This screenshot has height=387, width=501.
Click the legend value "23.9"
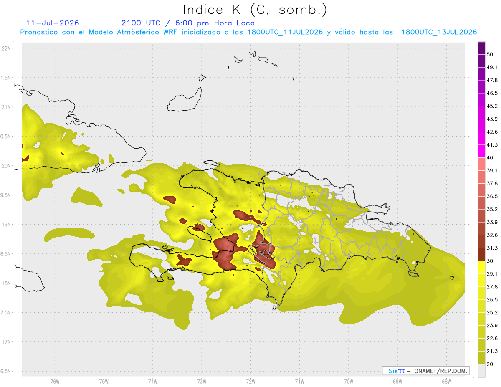pyautogui.click(x=492, y=326)
